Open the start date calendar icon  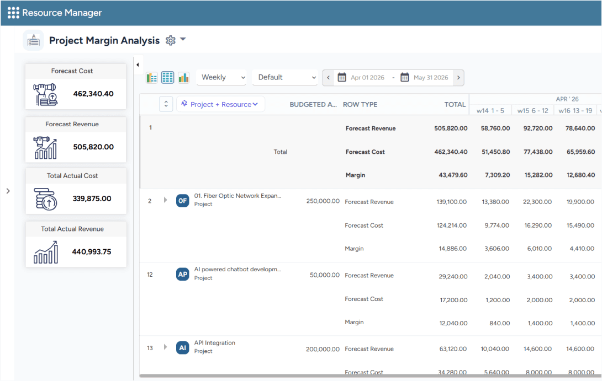[x=342, y=77]
